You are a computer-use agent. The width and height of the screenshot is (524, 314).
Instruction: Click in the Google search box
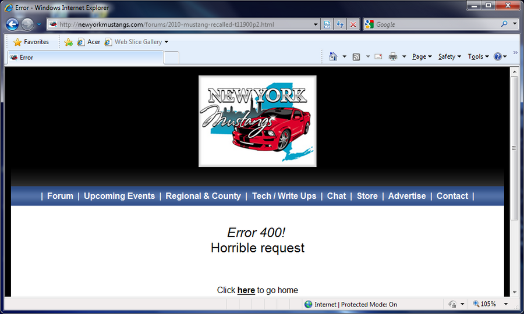click(434, 24)
